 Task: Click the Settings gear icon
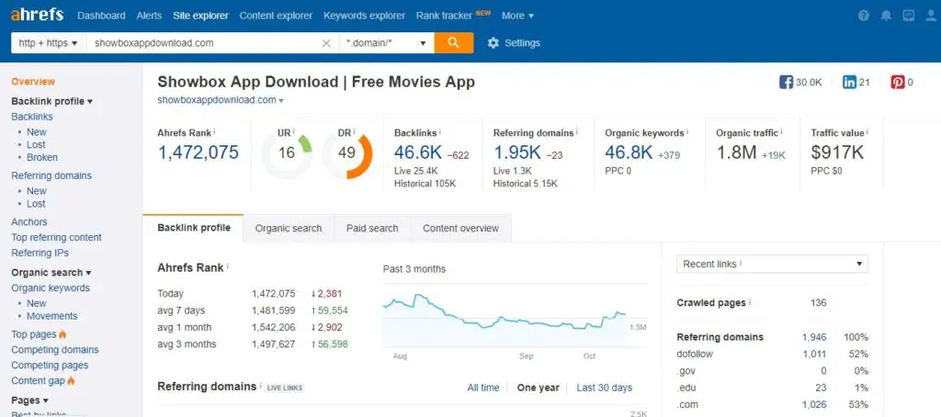(x=493, y=43)
